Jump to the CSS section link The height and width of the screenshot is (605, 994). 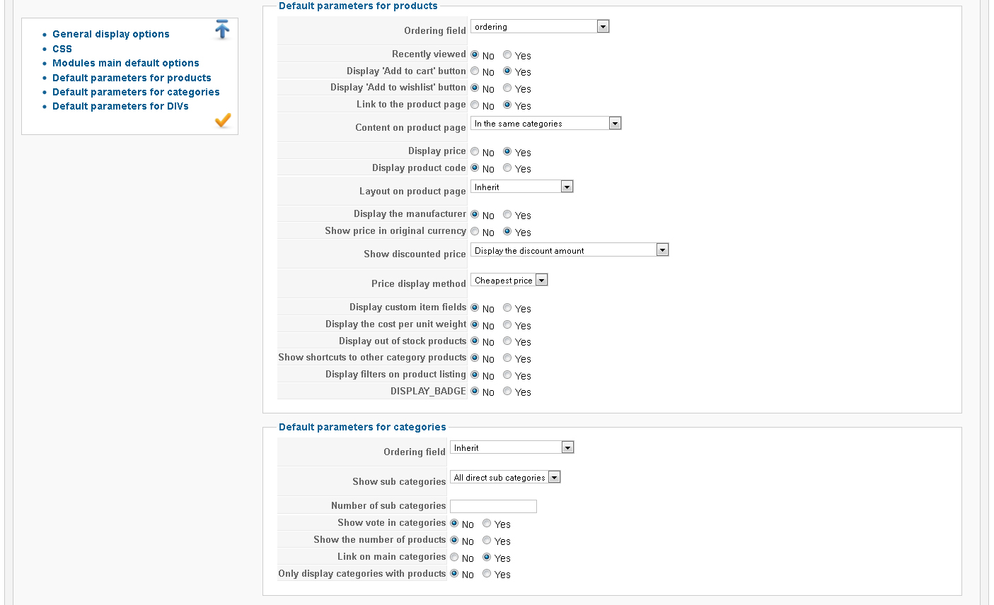(62, 49)
